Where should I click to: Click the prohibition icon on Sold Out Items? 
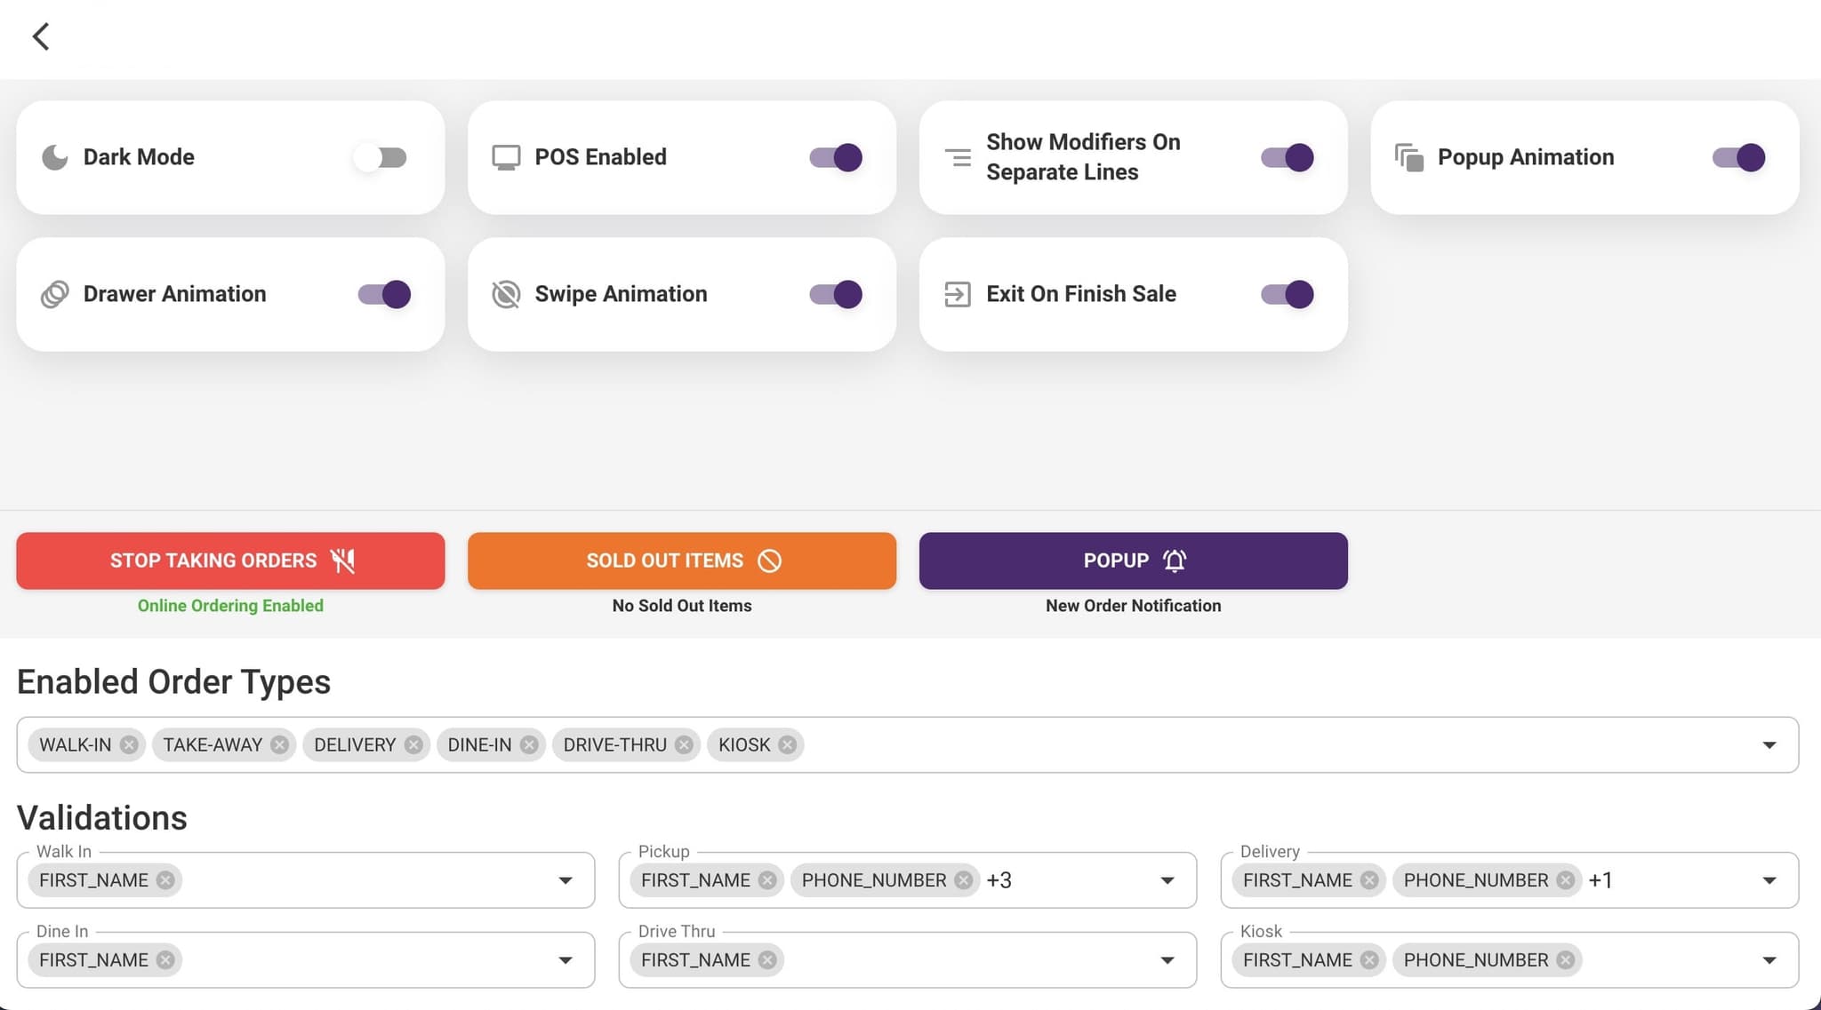click(x=770, y=561)
